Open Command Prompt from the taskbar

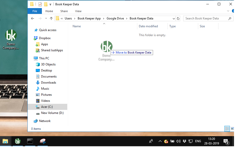(30, 141)
